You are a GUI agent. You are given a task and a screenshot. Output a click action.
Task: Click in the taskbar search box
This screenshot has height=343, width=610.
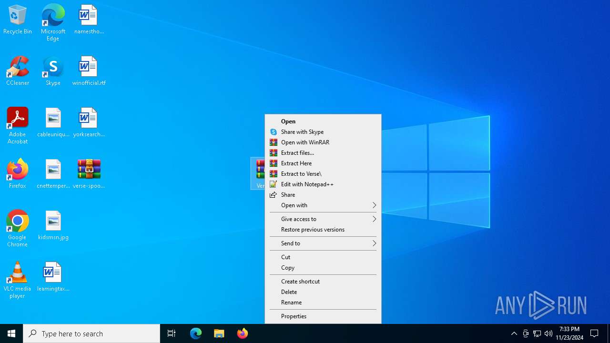point(91,333)
